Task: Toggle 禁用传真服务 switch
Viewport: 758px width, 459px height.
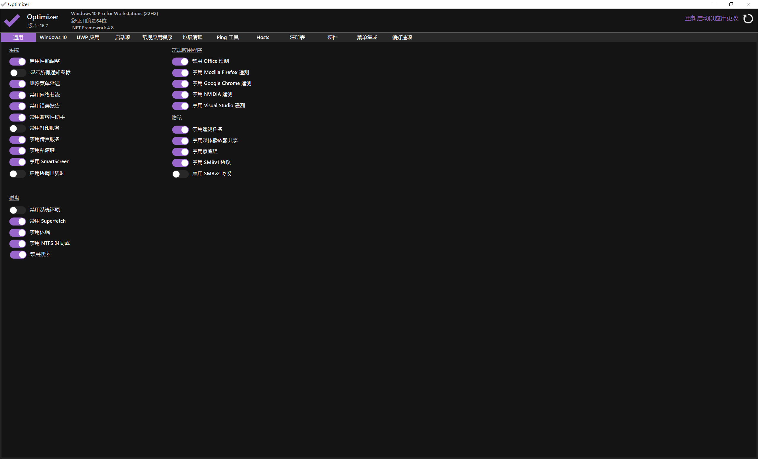Action: click(17, 140)
